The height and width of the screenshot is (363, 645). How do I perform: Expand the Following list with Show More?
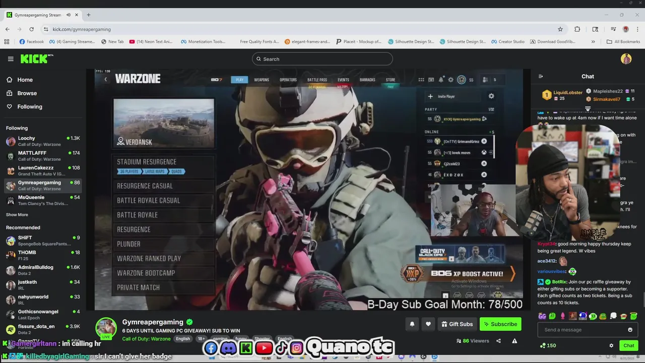coord(17,215)
